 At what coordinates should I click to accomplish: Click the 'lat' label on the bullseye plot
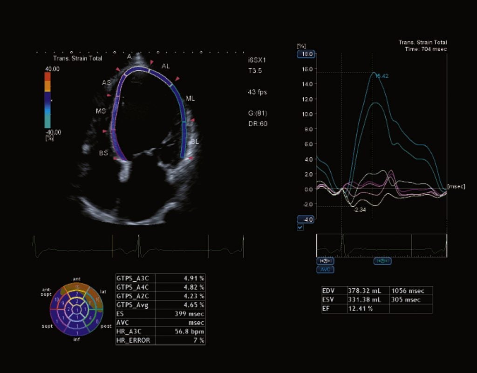pos(103,292)
